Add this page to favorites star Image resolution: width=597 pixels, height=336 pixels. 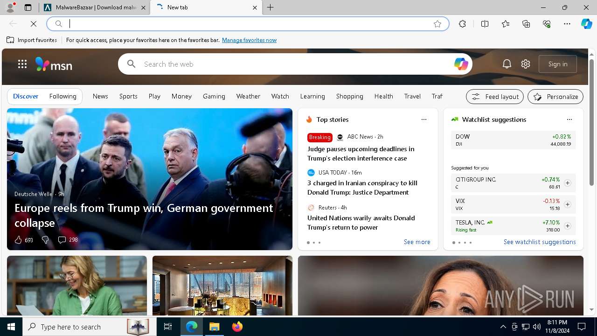tap(437, 24)
